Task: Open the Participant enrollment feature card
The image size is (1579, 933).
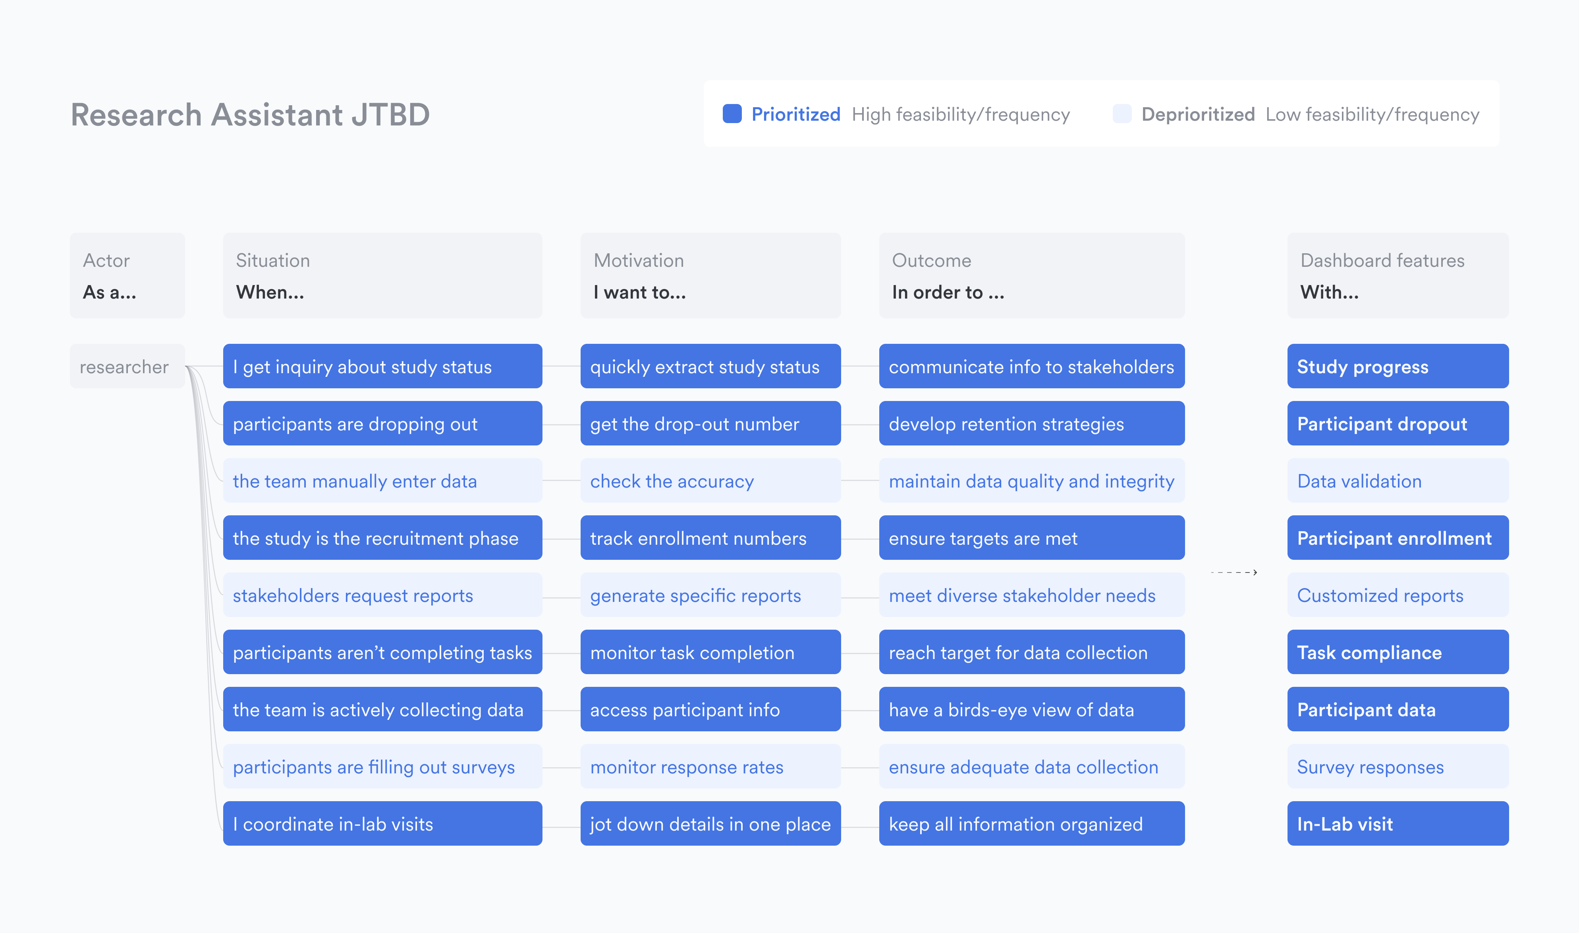Action: (x=1397, y=538)
